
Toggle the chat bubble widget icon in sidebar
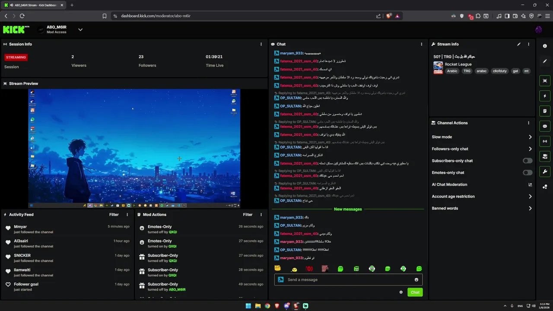click(545, 126)
